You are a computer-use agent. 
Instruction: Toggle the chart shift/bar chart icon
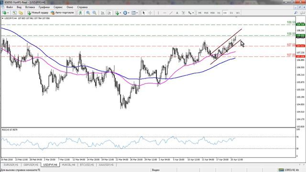click(80, 13)
